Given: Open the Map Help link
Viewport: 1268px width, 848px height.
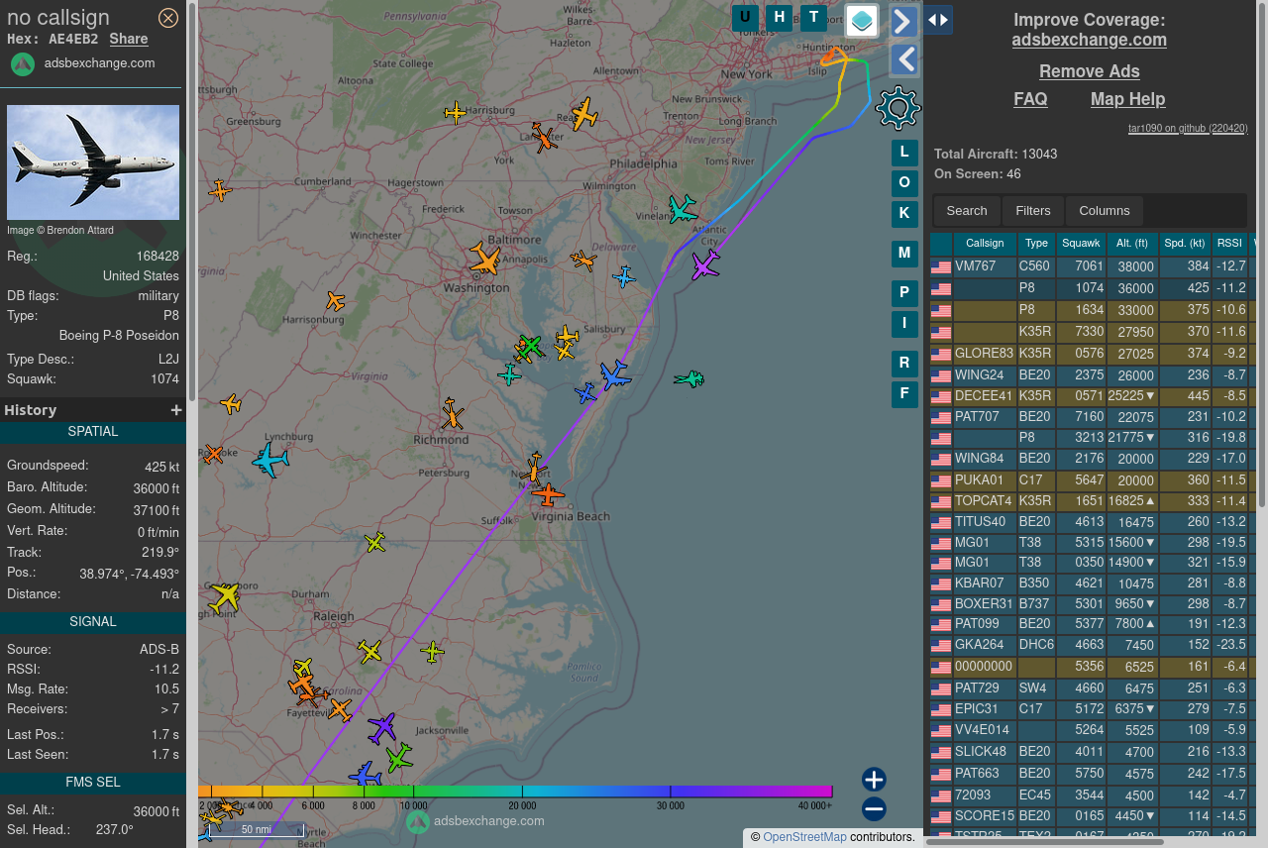Looking at the screenshot, I should click(1127, 99).
